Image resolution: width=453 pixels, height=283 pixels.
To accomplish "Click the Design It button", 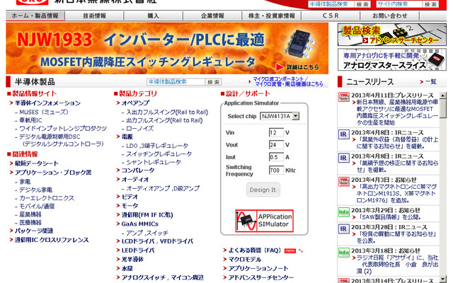I will 263,190.
